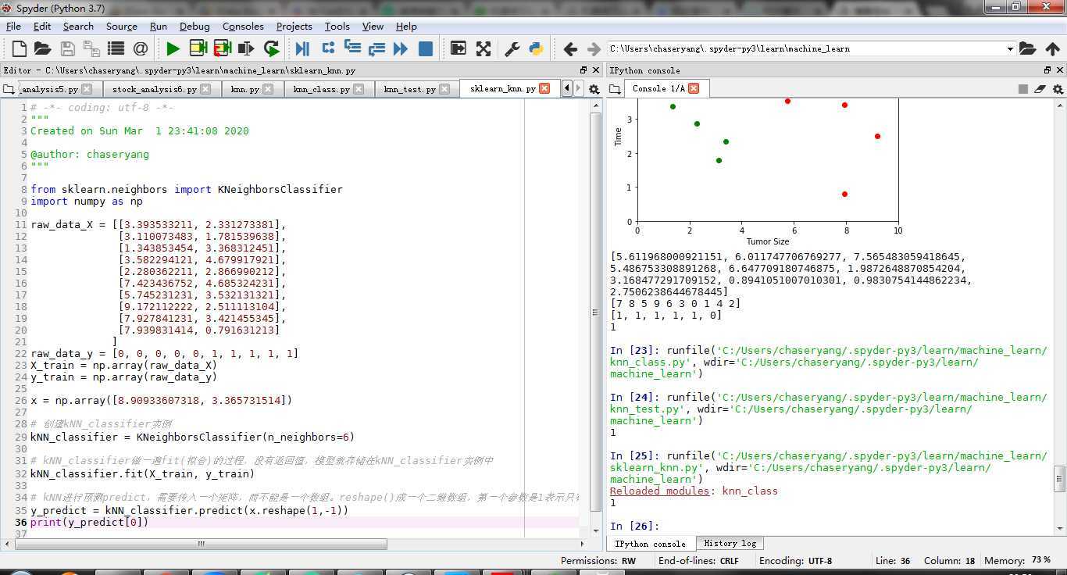The image size is (1067, 575).
Task: Stop debugging with blue square icon
Action: (426, 48)
